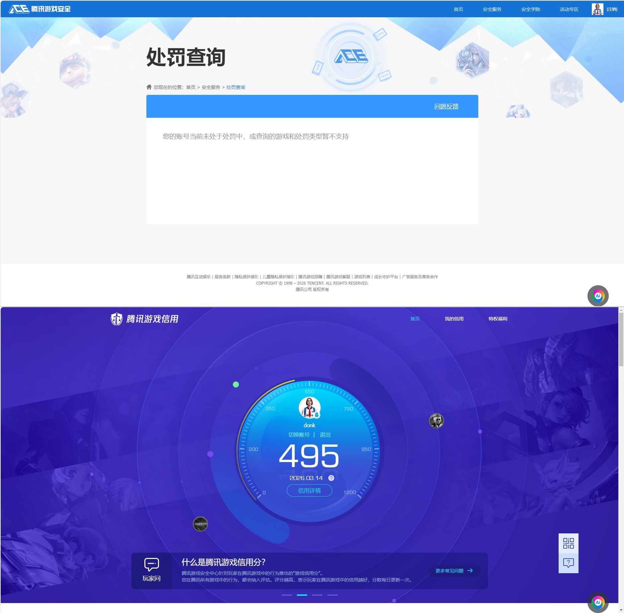This screenshot has width=624, height=613.
Task: Select the second carousel pagination dot
Action: (301, 595)
